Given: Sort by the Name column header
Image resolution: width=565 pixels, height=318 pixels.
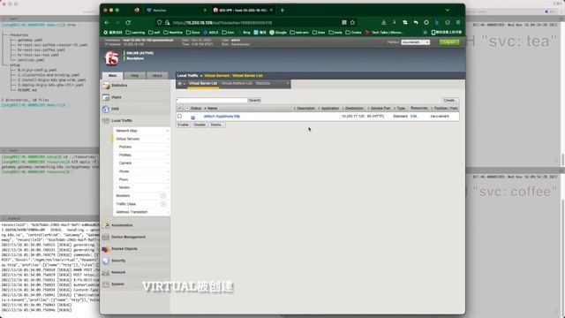Looking at the screenshot, I should (x=212, y=108).
